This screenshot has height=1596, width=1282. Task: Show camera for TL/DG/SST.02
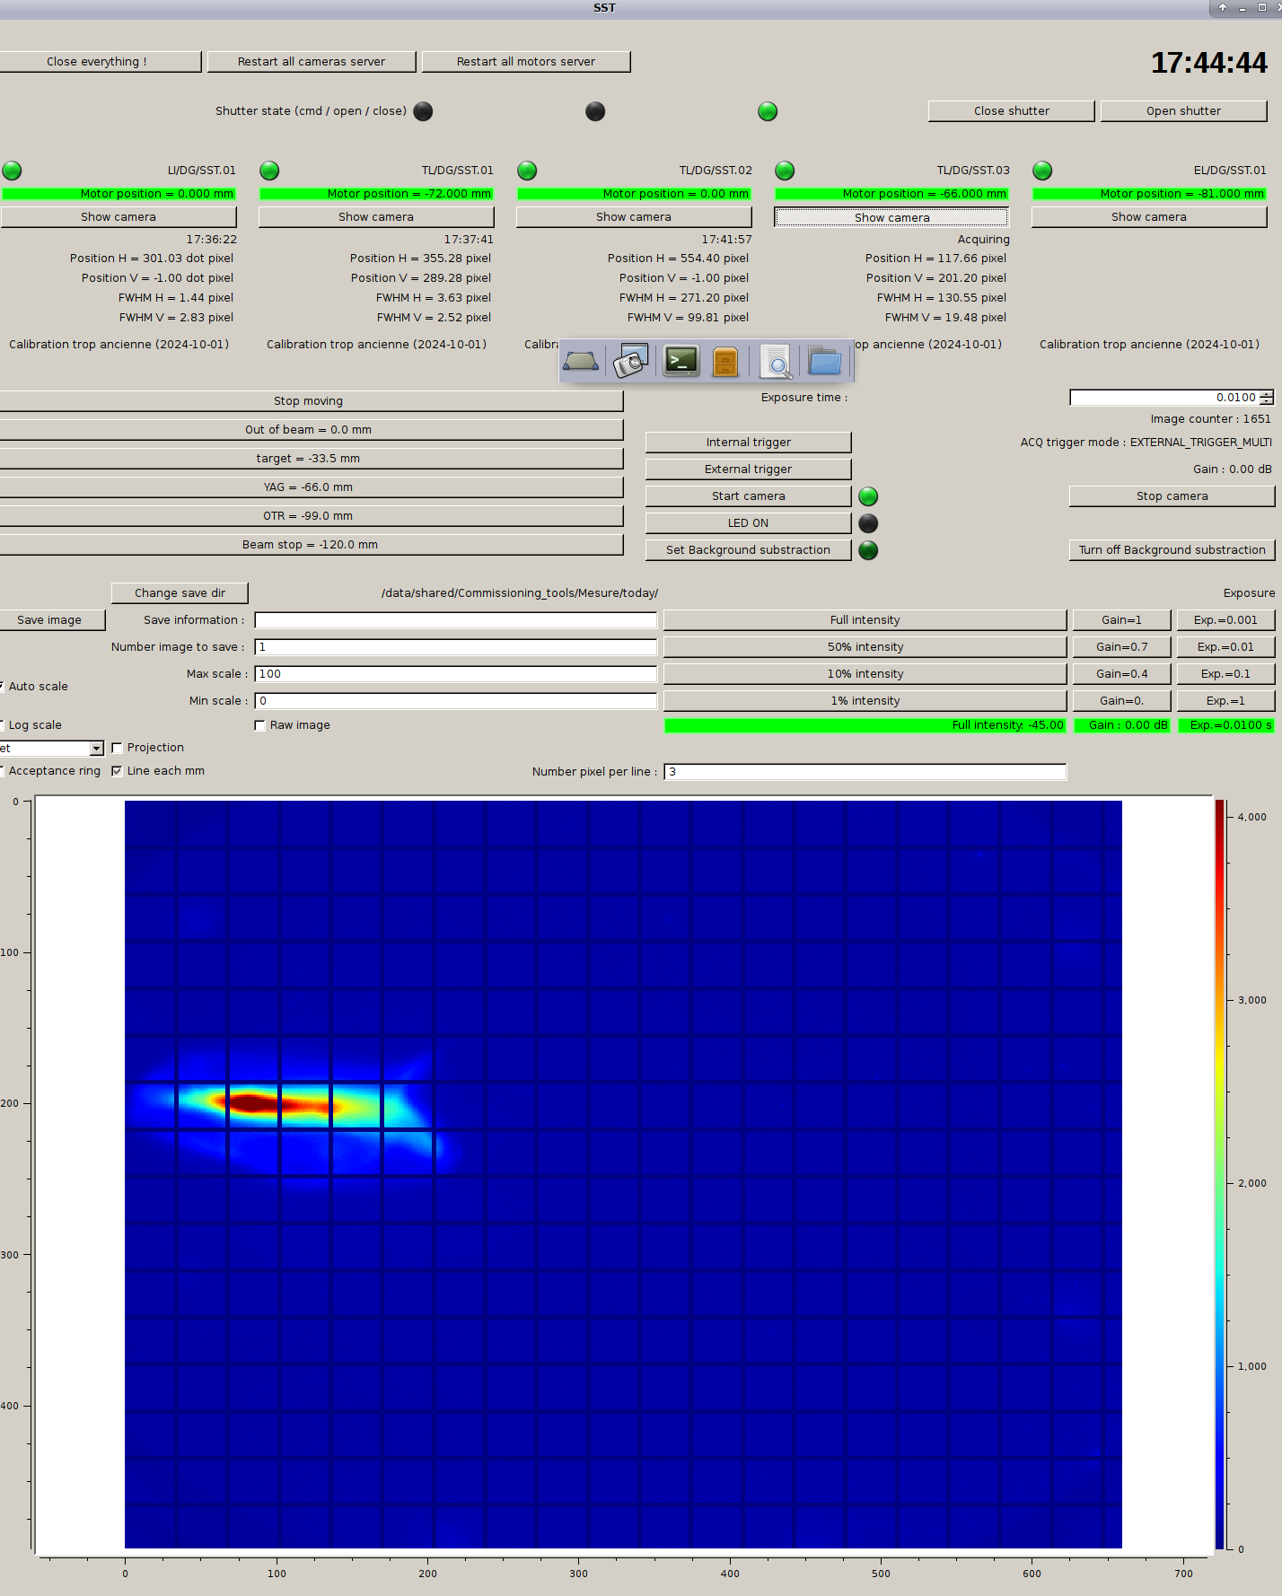(633, 217)
